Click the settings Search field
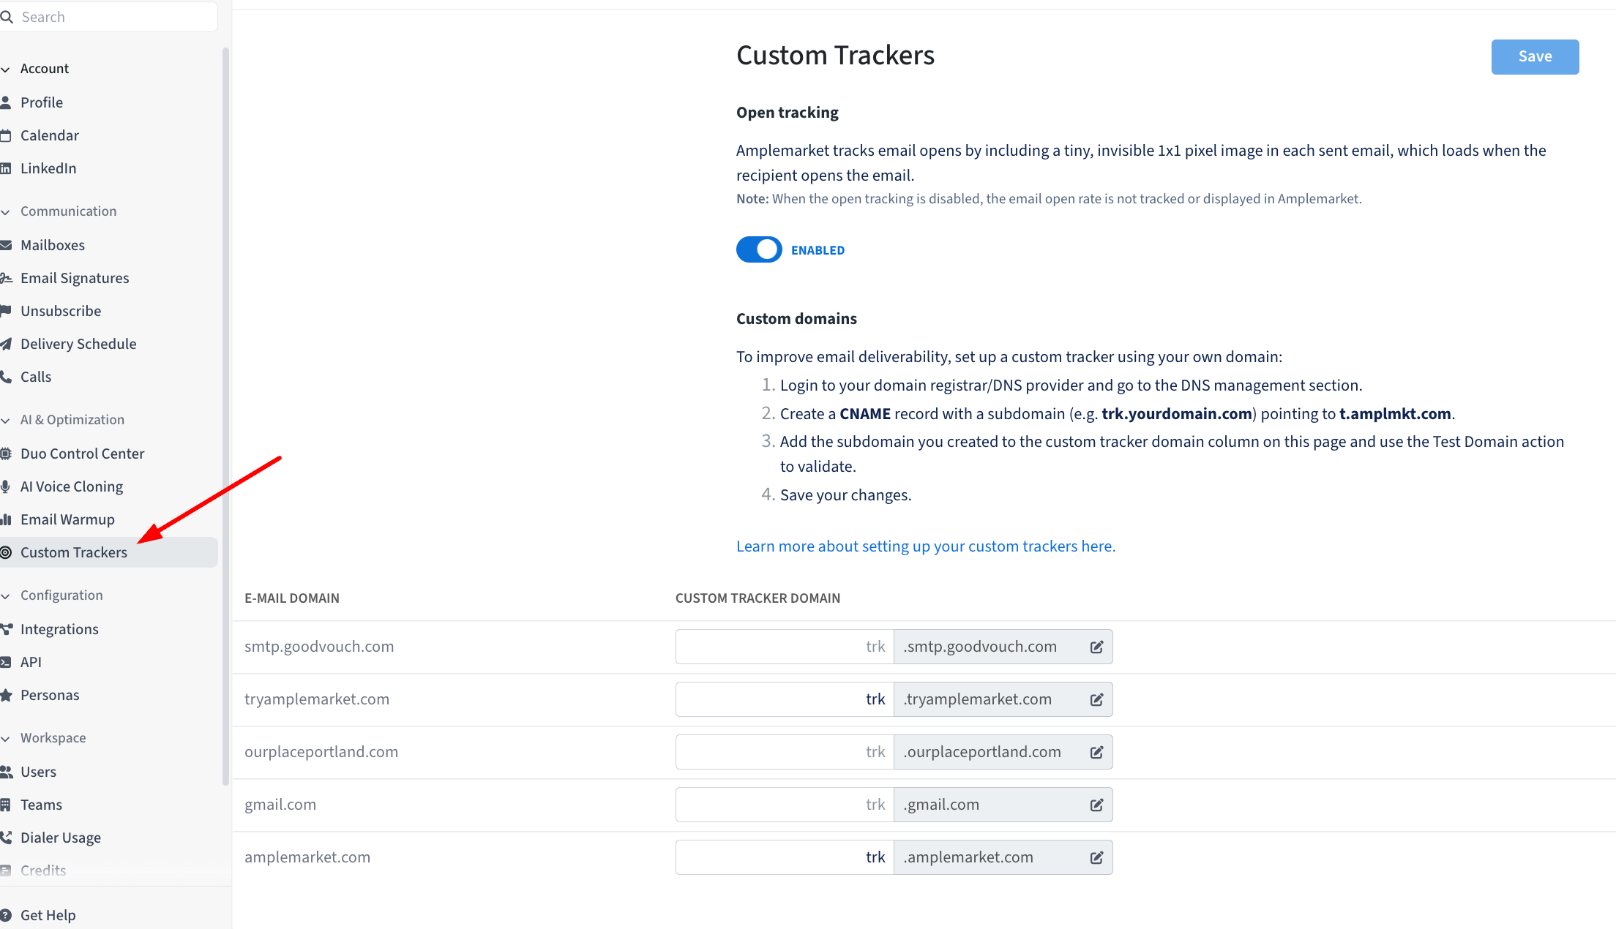Viewport: 1616px width, 929px height. pos(110,17)
